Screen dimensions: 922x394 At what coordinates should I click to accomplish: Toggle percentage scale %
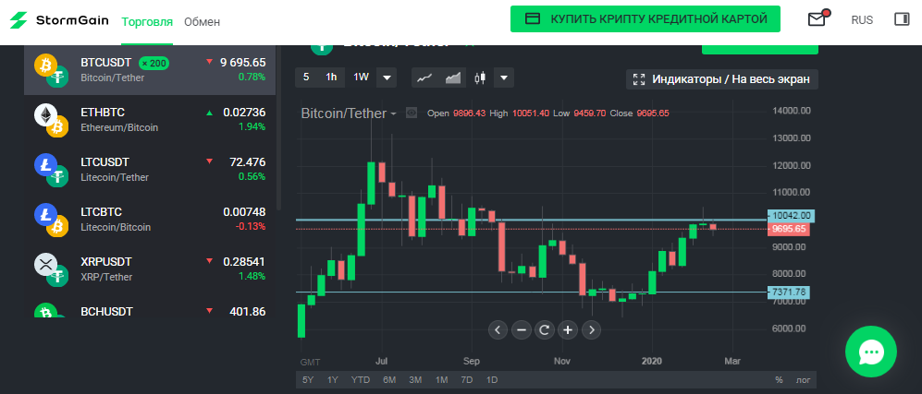click(x=779, y=380)
